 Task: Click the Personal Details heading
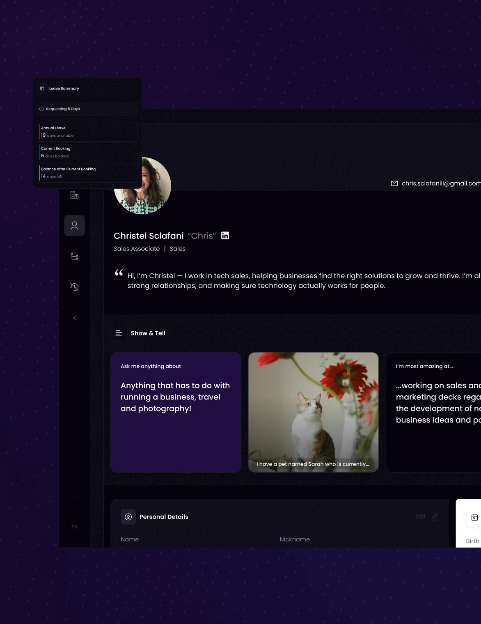click(164, 517)
